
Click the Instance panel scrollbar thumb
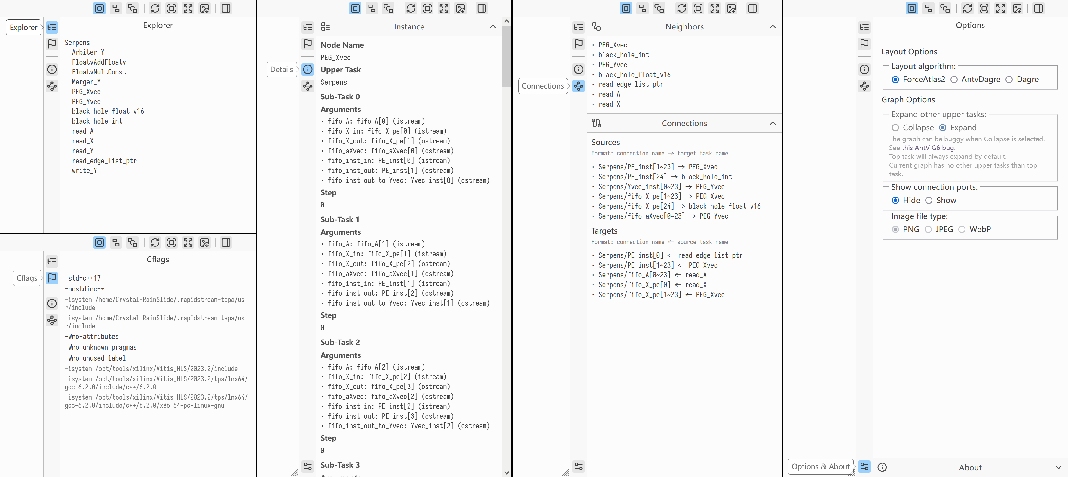click(x=506, y=56)
